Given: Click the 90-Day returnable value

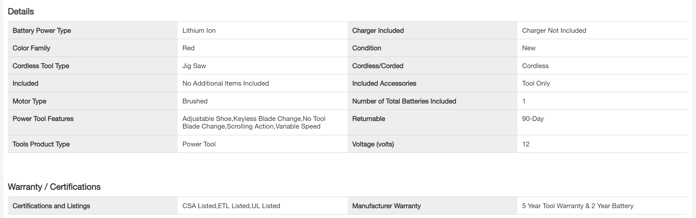Looking at the screenshot, I should 533,119.
